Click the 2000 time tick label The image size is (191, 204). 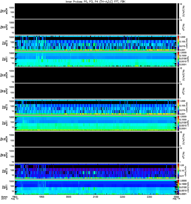(69, 197)
